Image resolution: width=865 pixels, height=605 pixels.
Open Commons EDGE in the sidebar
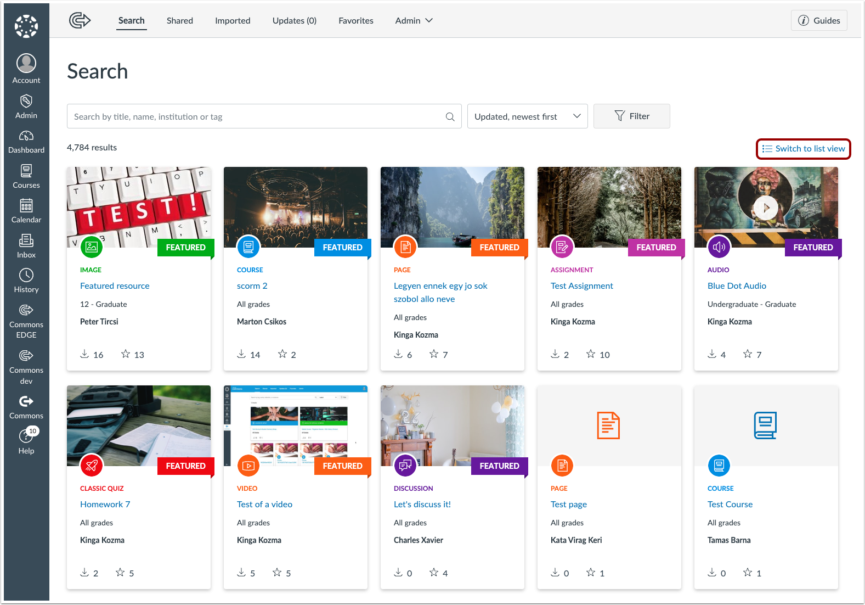point(26,321)
